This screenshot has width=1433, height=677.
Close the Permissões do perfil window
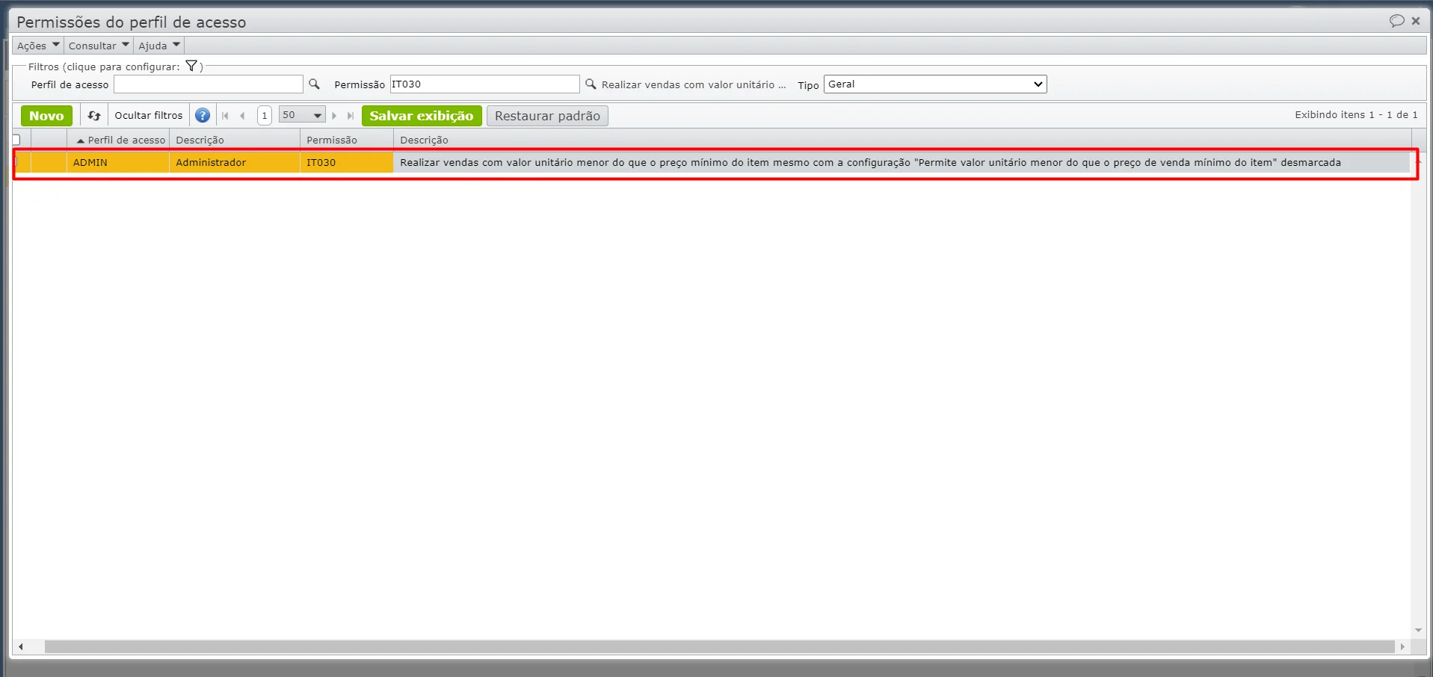coord(1416,21)
